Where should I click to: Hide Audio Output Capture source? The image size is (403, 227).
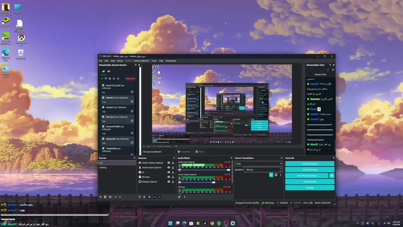(x=168, y=163)
